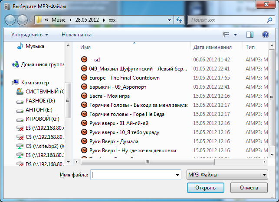Viewport: 279px width, 202px height.
Task: Click the Домашняя группа icon
Action: [x=16, y=64]
